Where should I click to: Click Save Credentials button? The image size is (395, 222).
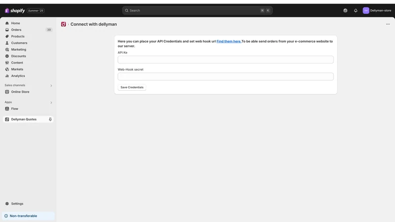[x=132, y=87]
